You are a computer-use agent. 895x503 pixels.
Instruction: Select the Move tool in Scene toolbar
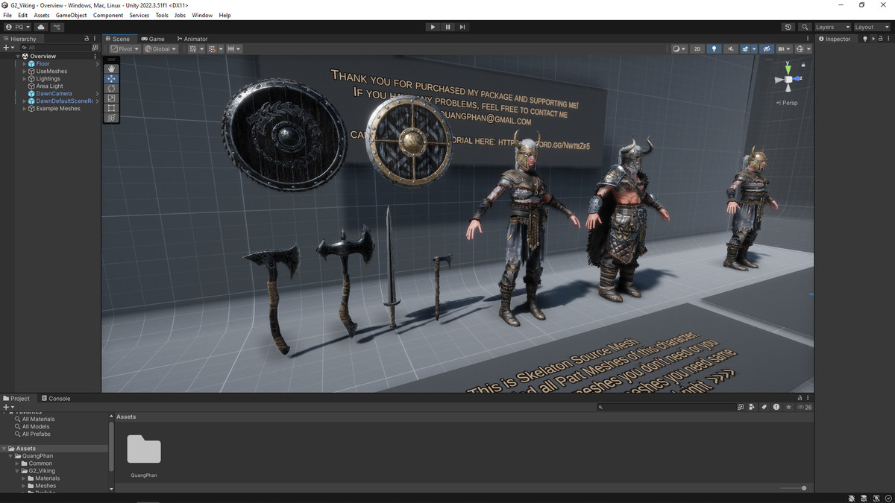(111, 78)
